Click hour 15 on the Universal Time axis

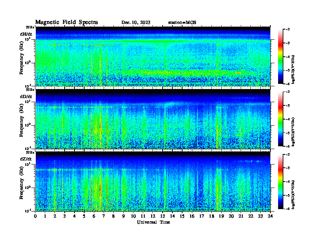tap(182, 216)
